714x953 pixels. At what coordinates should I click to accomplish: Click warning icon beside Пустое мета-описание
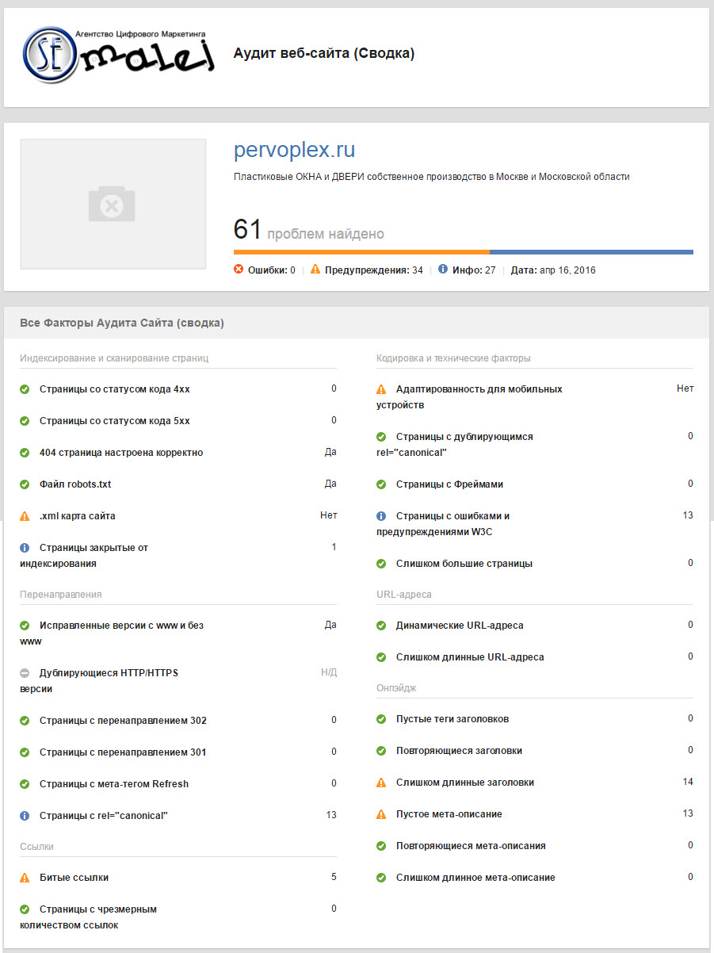[x=381, y=814]
